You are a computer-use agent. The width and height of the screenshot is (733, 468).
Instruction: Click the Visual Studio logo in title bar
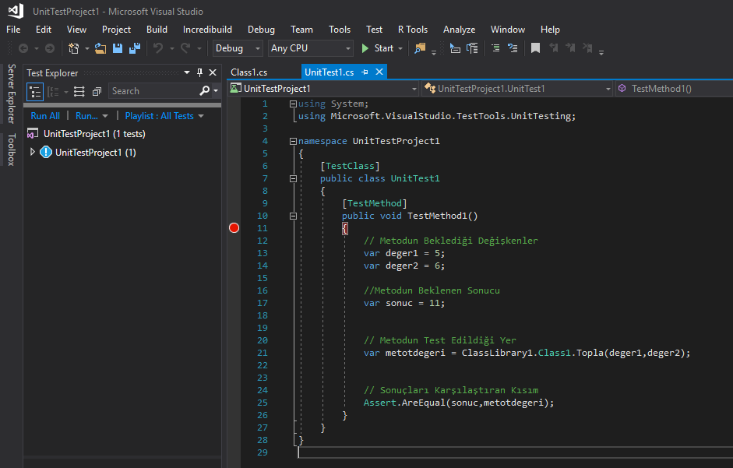[16, 11]
